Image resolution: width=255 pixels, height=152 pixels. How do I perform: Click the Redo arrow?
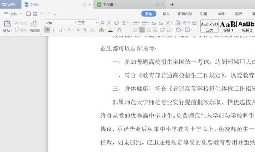click(48, 14)
